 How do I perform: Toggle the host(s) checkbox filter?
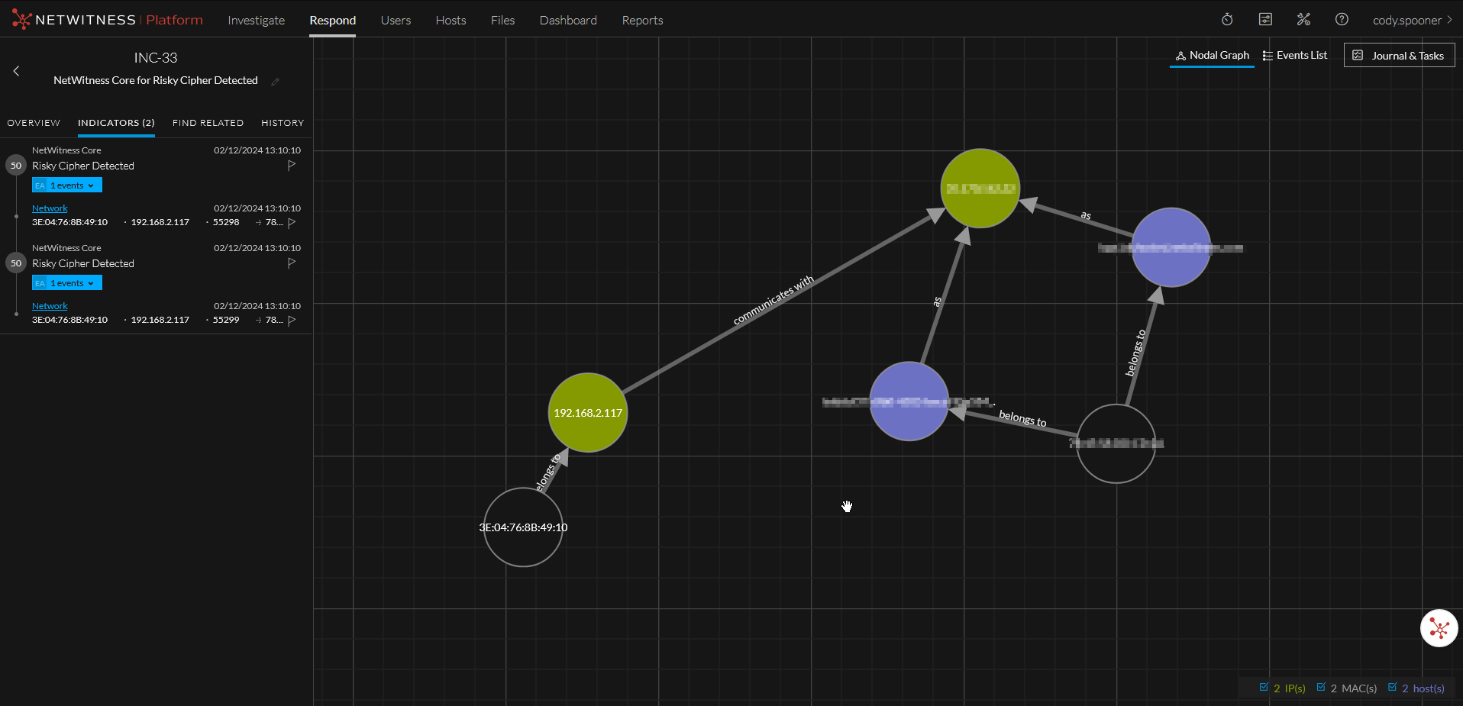[x=1392, y=688]
